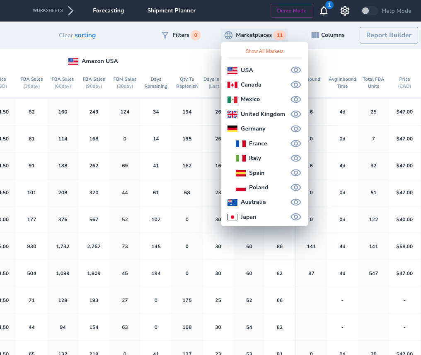Sort by the Days Remaining column header

click(x=156, y=83)
